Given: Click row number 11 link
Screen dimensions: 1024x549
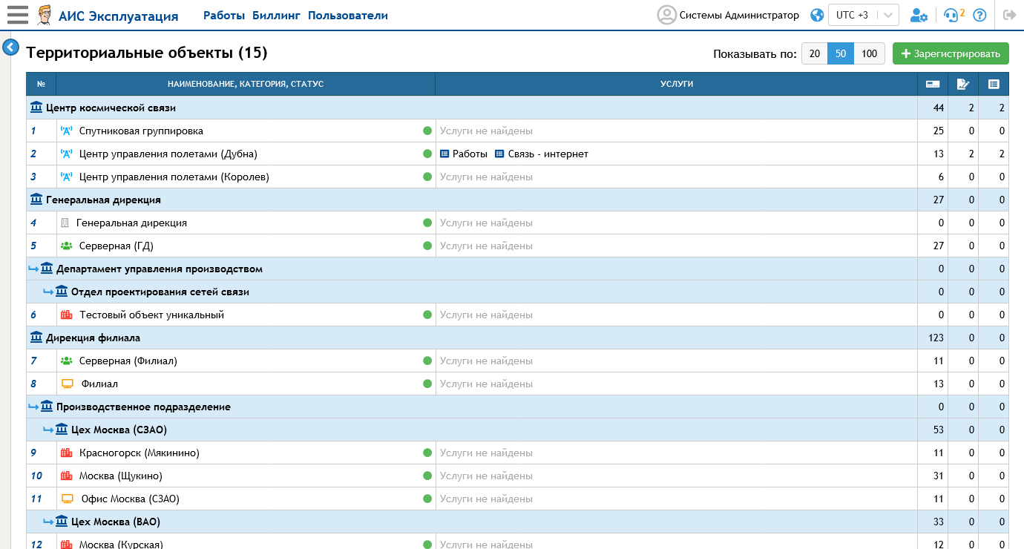Looking at the screenshot, I should 36,499.
